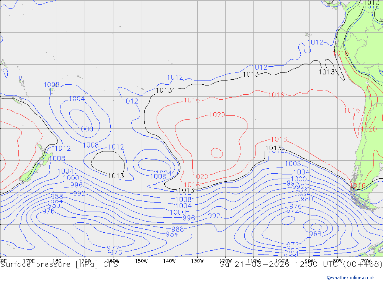Click the blue 1012 label near 90W top
Viewport: 383px width, 281px height.
click(315, 42)
